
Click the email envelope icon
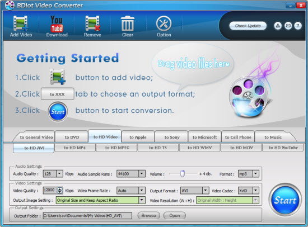(288, 26)
